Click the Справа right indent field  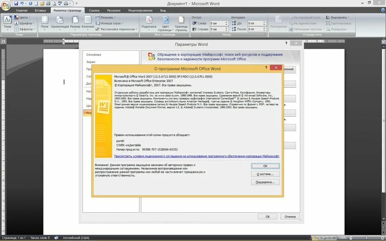tap(219, 29)
